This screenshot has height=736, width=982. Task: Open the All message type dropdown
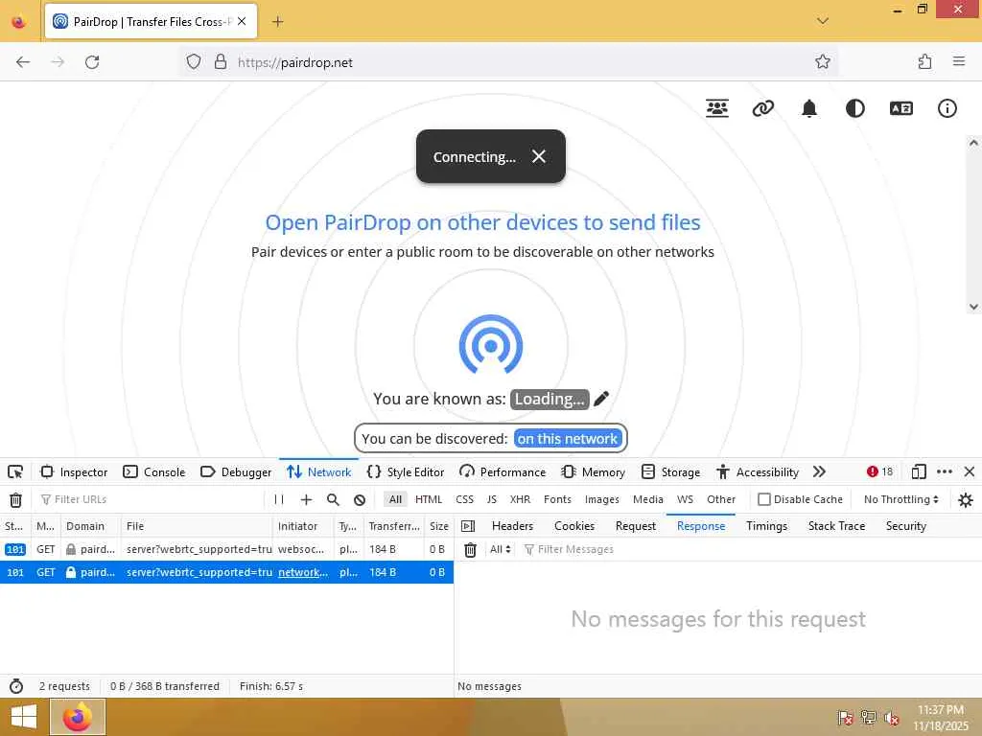pos(501,549)
